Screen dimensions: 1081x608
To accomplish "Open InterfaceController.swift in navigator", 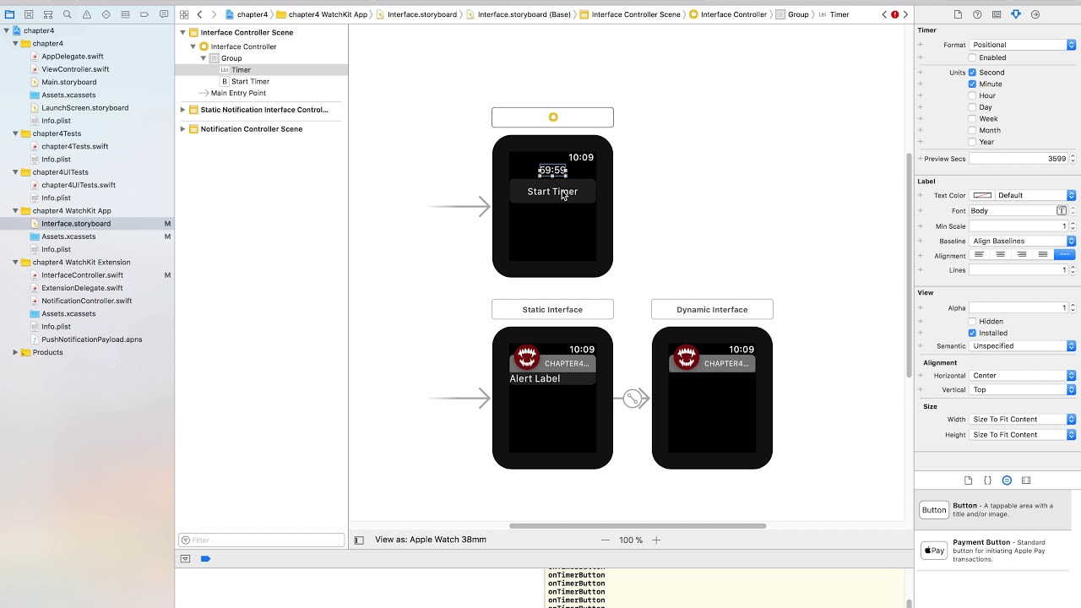I will [82, 275].
